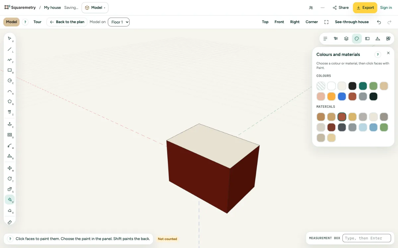Open the more options ellipsis menu
Image resolution: width=398 pixels, height=248 pixels.
point(322,8)
